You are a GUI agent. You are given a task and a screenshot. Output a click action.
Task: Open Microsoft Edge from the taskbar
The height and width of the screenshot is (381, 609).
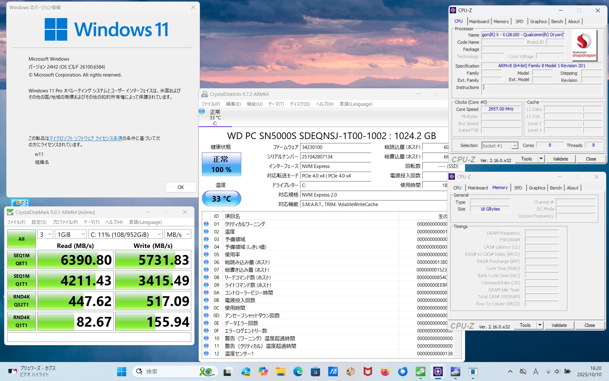[298, 371]
